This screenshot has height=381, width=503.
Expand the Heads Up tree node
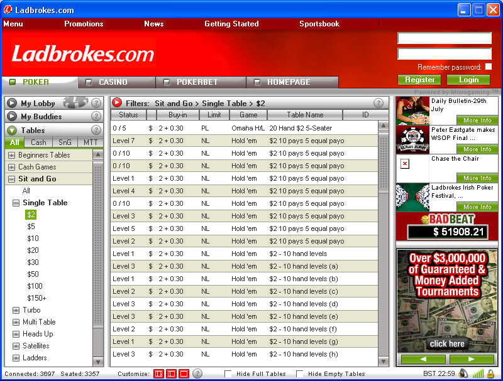pyautogui.click(x=16, y=335)
